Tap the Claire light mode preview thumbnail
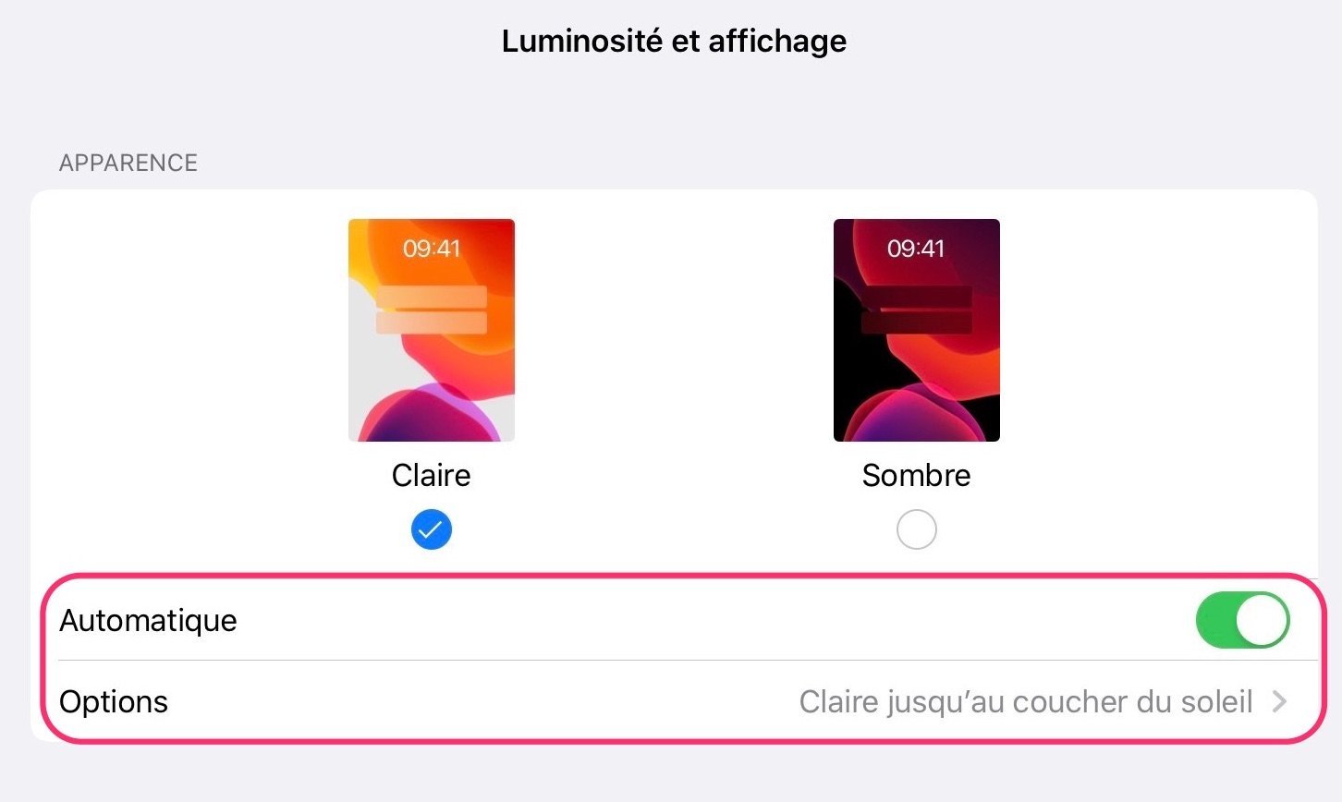 coord(431,330)
